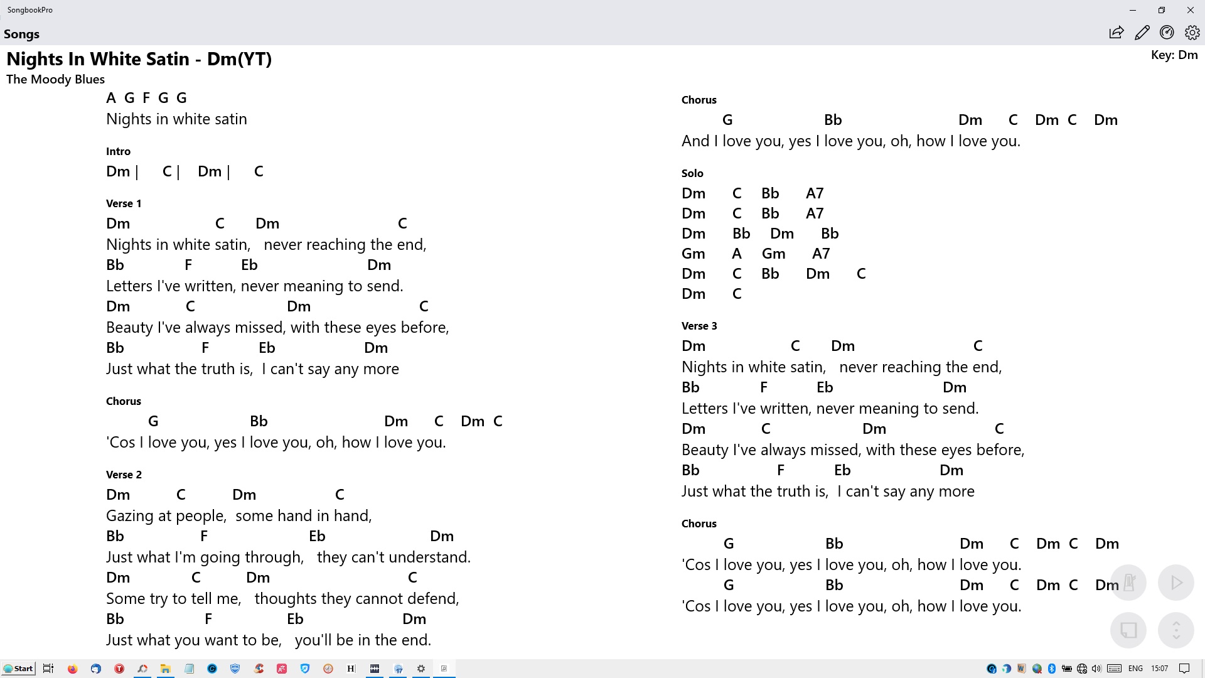Start song playback with play button
Viewport: 1205px width, 678px height.
(x=1176, y=583)
